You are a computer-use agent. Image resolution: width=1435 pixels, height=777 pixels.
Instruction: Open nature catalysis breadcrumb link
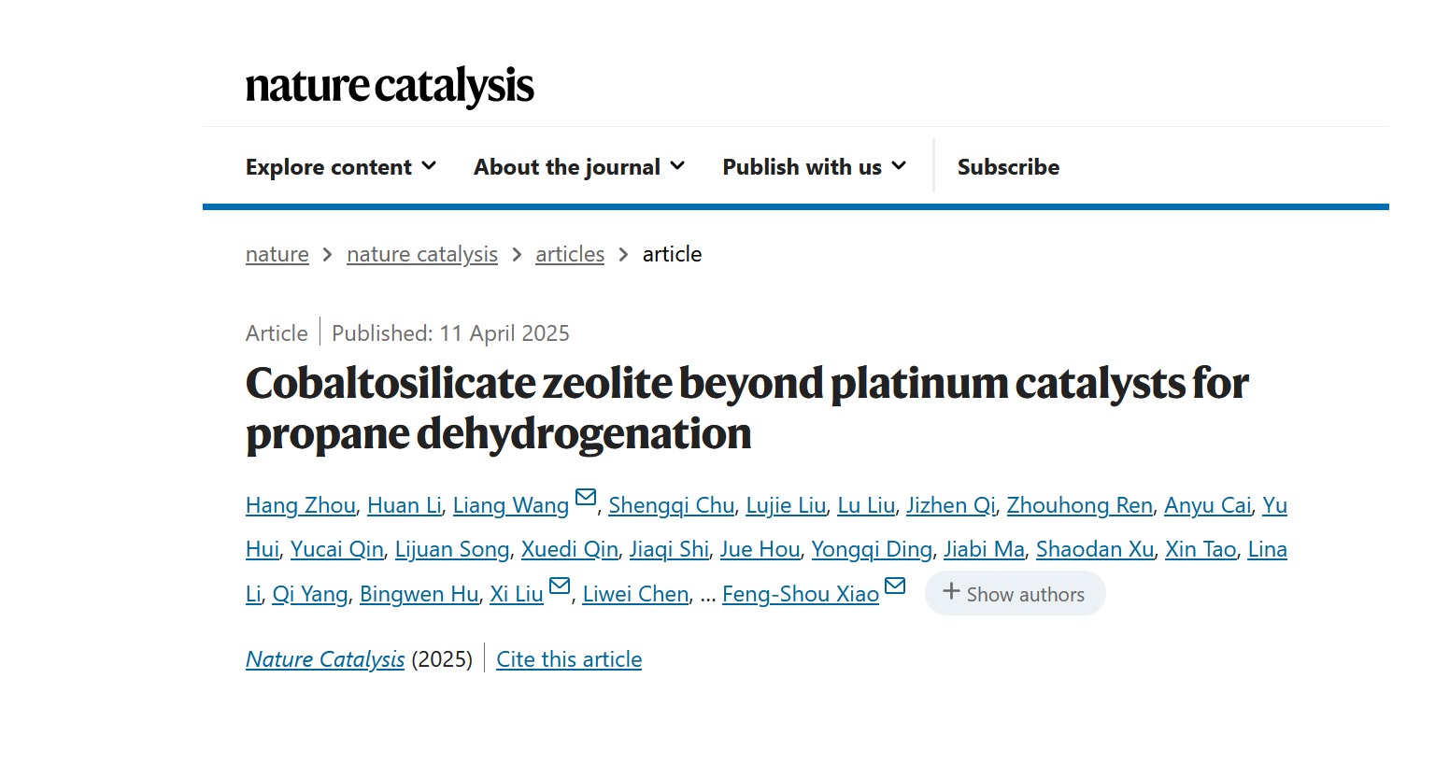click(x=422, y=254)
